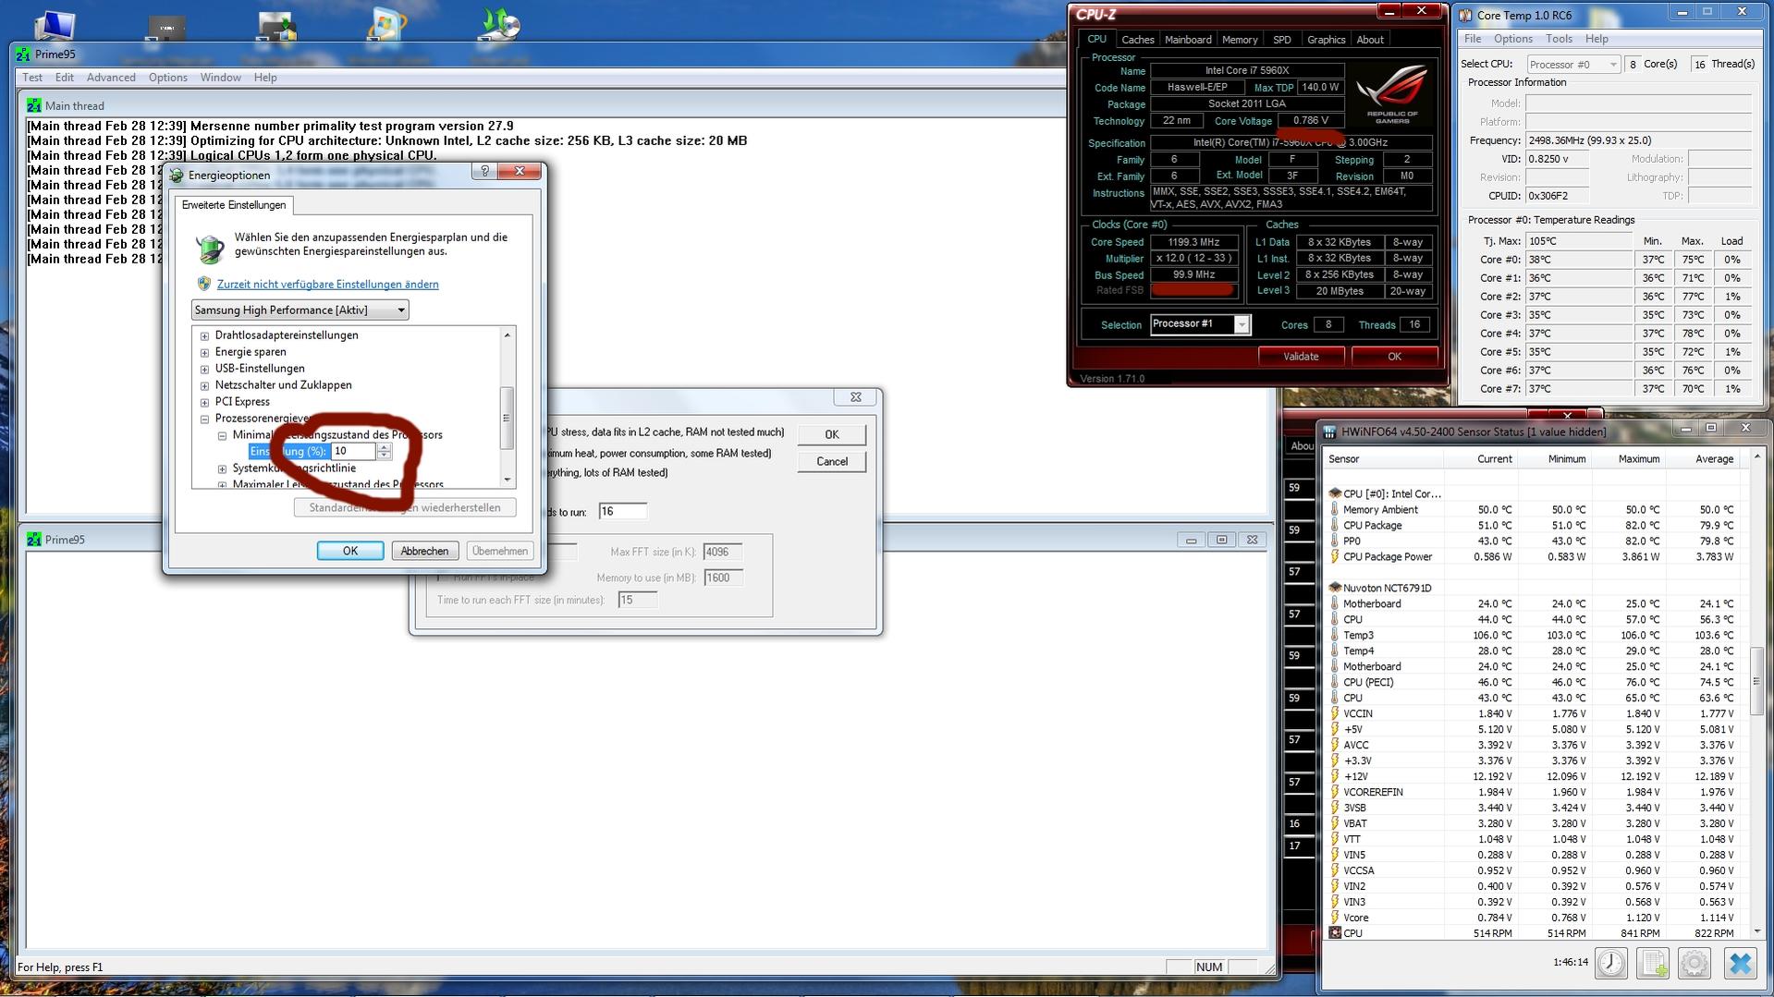Open the Samsung High Performance plan dropdown
The height and width of the screenshot is (997, 1774).
[300, 310]
